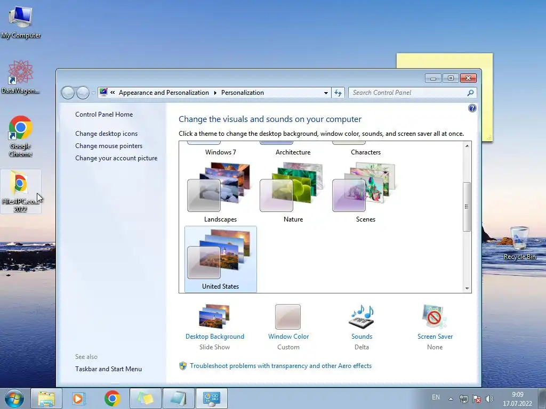Click the EN language indicator

(x=436, y=397)
